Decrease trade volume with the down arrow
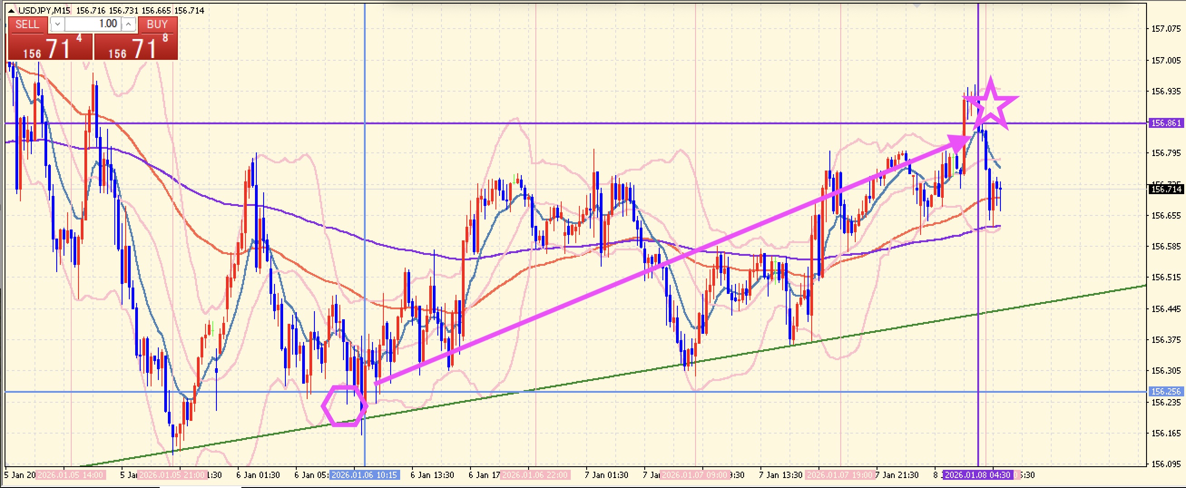Screen dimensions: 1186x488 [x=57, y=24]
